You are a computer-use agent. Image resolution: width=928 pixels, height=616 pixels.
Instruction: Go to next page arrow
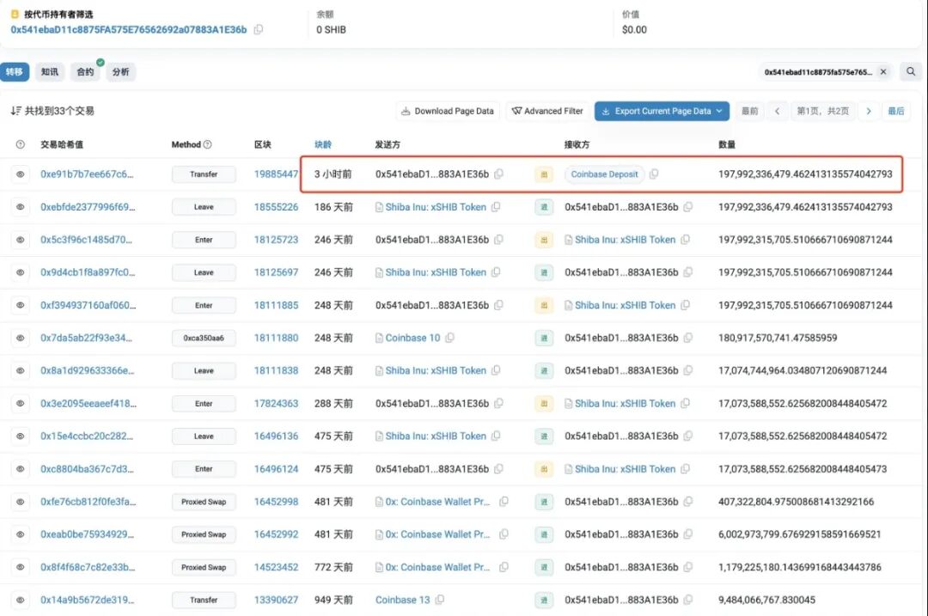(868, 111)
